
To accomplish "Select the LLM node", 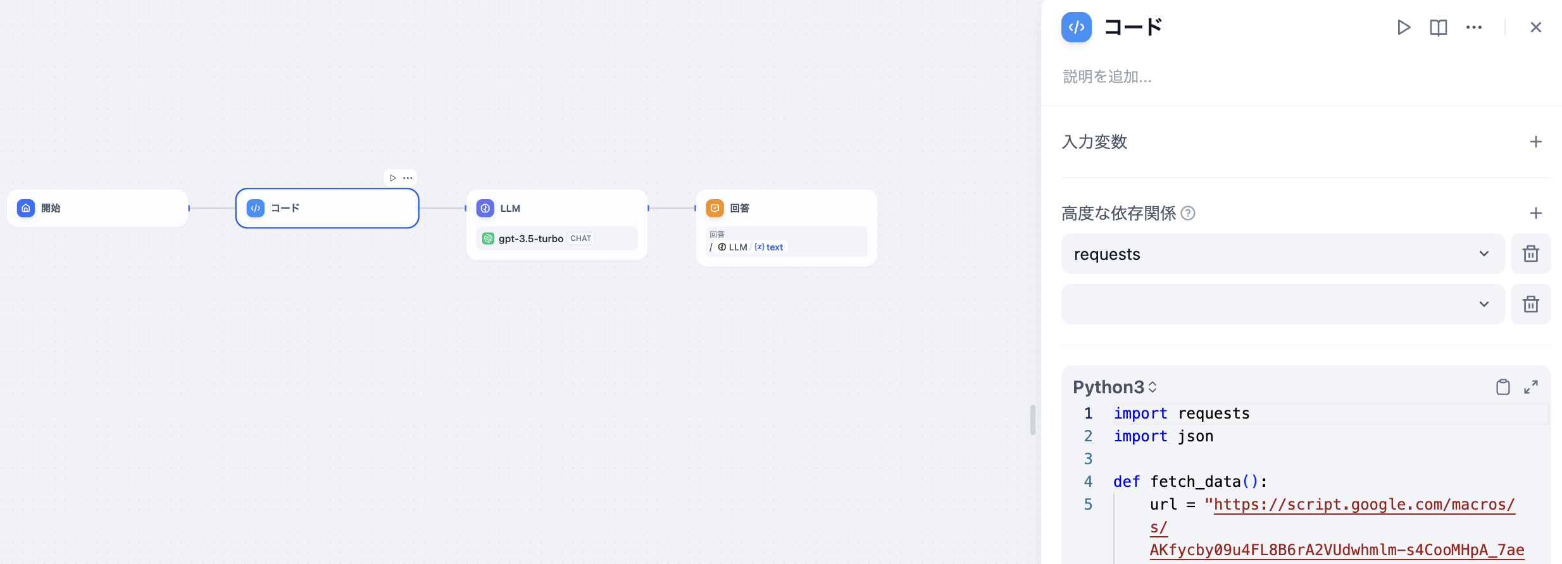I will coord(556,209).
